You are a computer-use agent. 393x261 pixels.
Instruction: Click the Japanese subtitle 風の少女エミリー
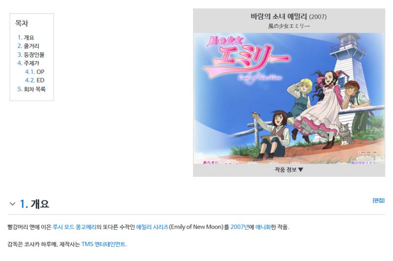[x=289, y=26]
